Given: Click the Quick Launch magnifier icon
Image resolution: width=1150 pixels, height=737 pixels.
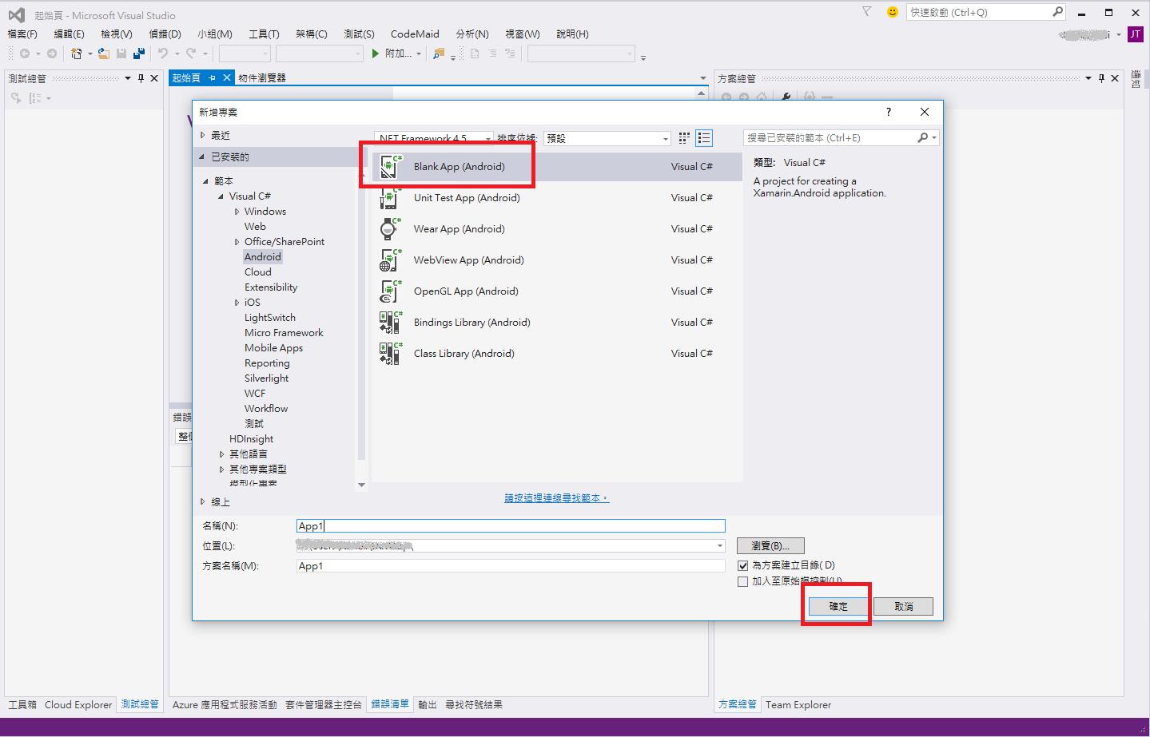Looking at the screenshot, I should [1057, 12].
